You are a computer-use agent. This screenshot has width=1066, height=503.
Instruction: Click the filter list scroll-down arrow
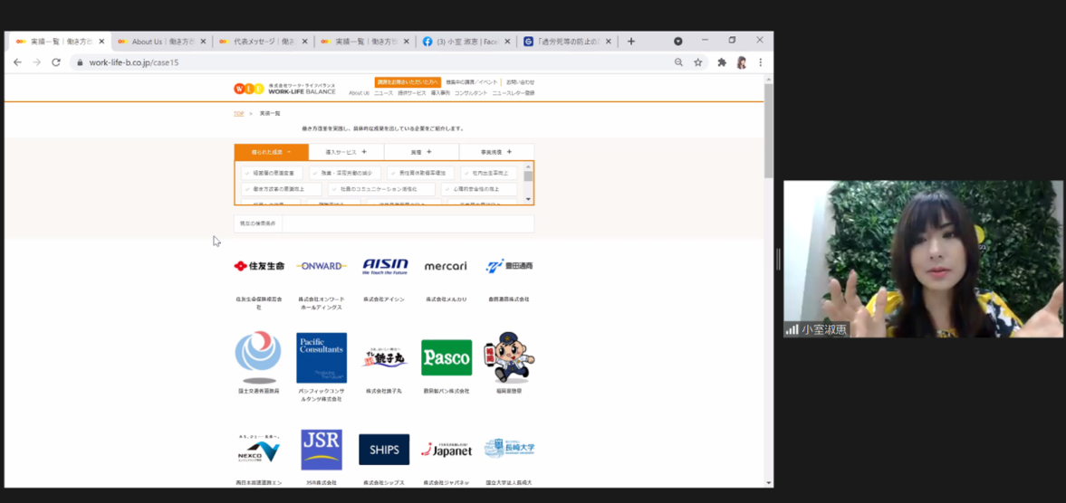(528, 200)
